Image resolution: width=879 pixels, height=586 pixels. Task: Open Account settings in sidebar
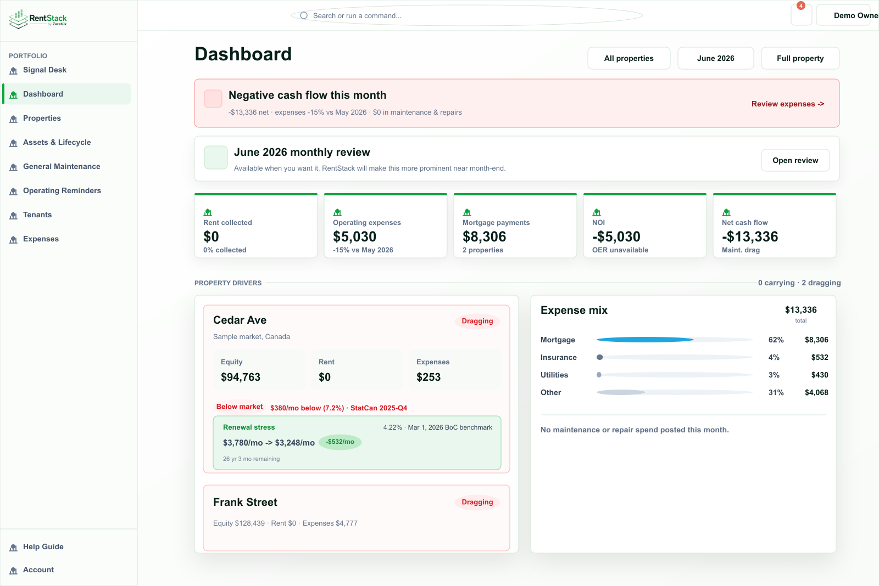[66, 570]
